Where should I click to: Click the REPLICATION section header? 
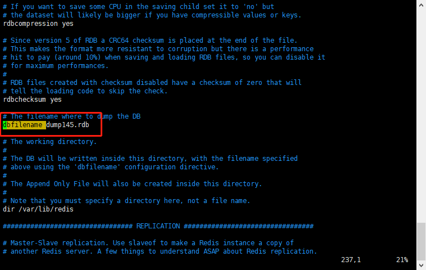pos(158,226)
